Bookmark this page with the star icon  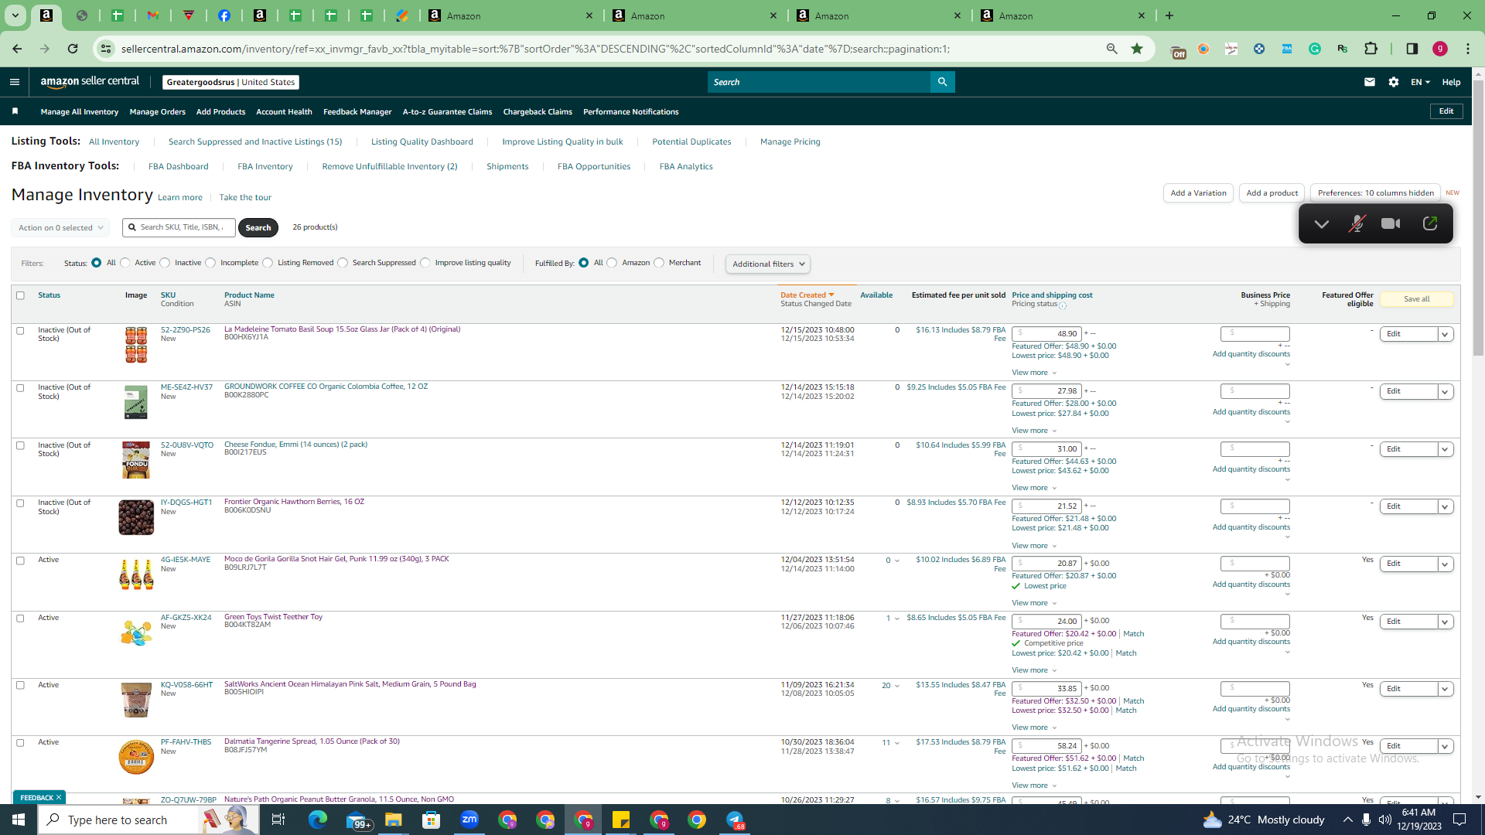click(x=1137, y=49)
